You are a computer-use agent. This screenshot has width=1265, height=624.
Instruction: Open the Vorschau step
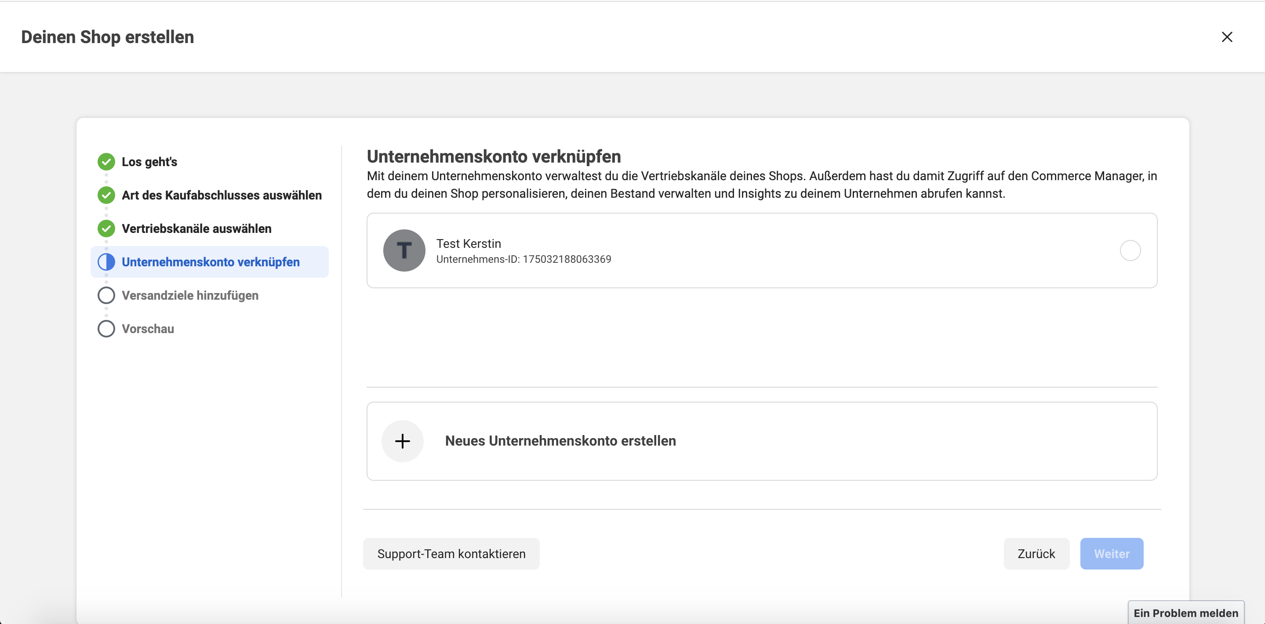coord(148,328)
